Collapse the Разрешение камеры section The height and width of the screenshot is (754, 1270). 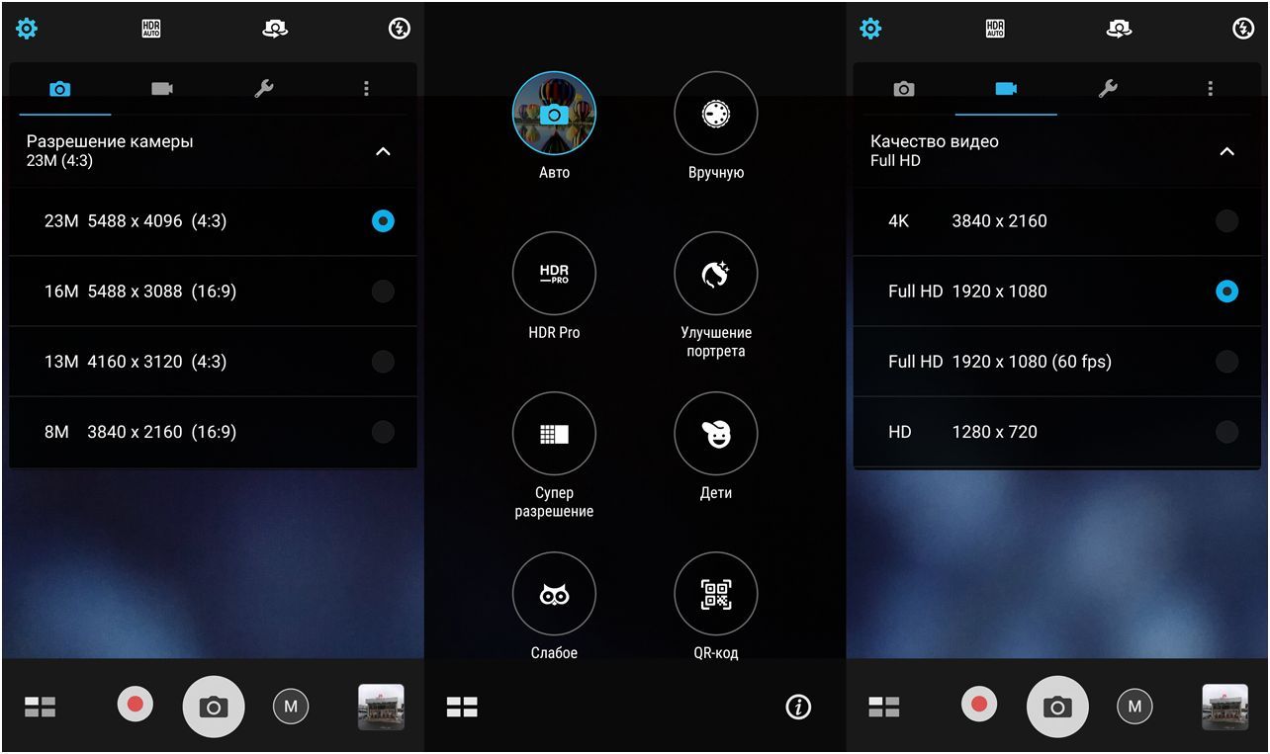[x=383, y=151]
